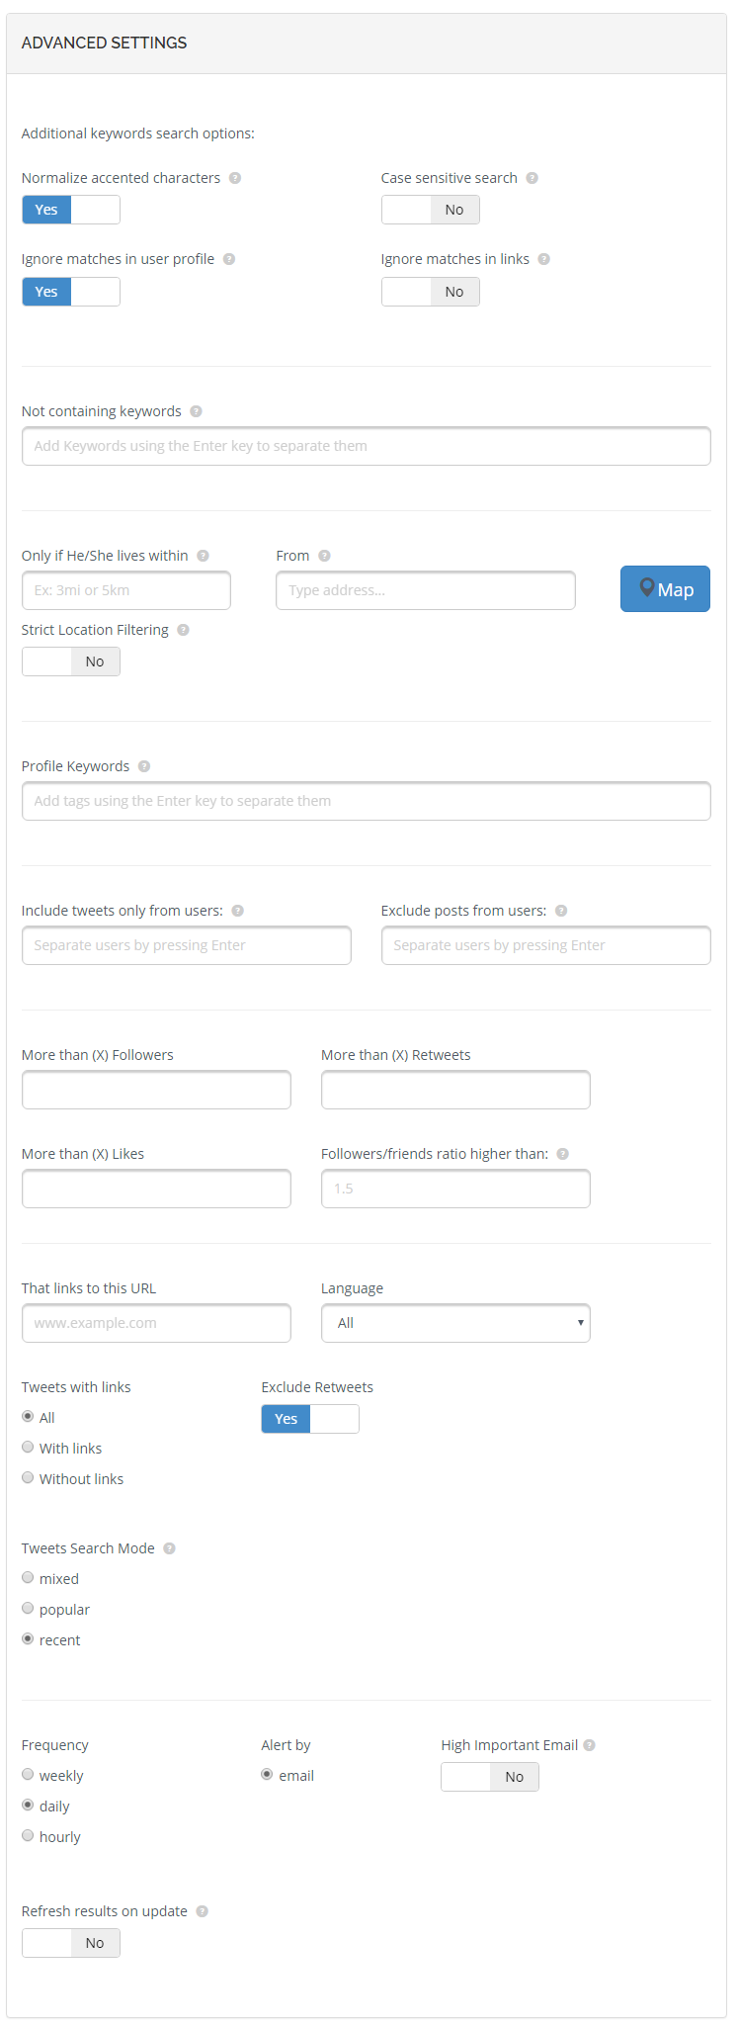Viewport: 737px width, 2028px height.
Task: Open the Language dropdown
Action: [x=455, y=1323]
